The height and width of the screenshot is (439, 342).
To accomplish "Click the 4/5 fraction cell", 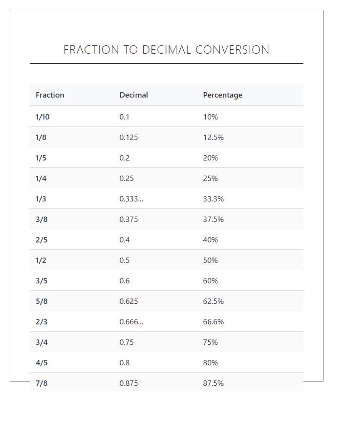I will pyautogui.click(x=42, y=362).
